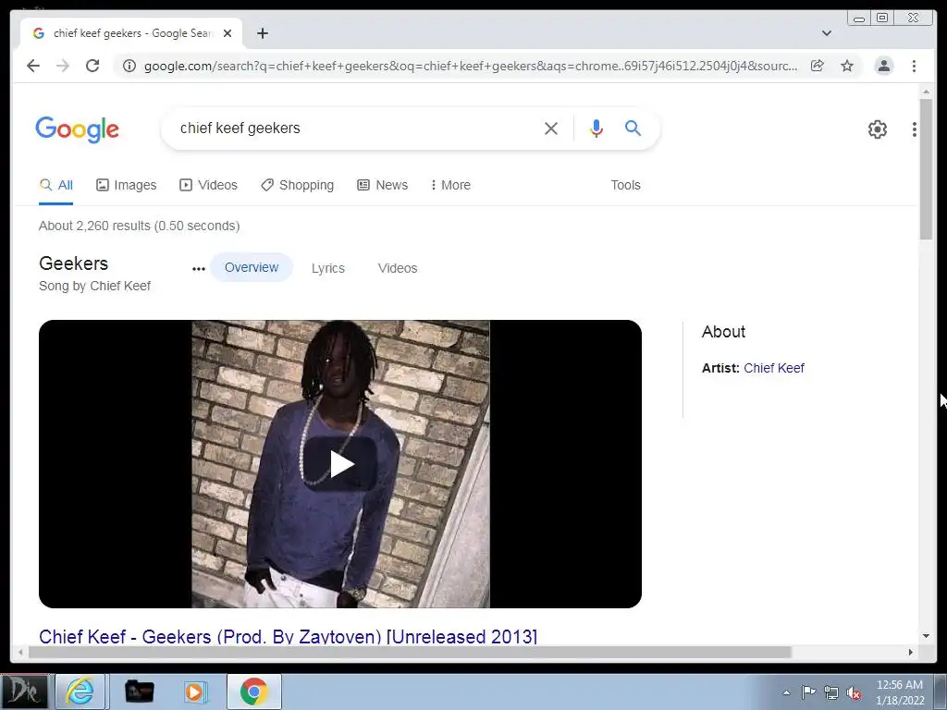Start voice search with microphone
This screenshot has height=710, width=947.
[596, 128]
